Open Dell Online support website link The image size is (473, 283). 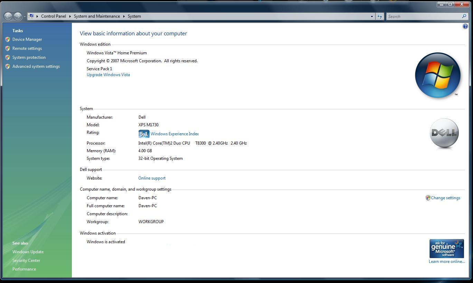coord(152,178)
